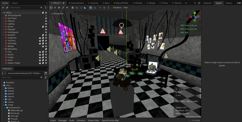Click the 4.6.stable version label

click(x=196, y=120)
